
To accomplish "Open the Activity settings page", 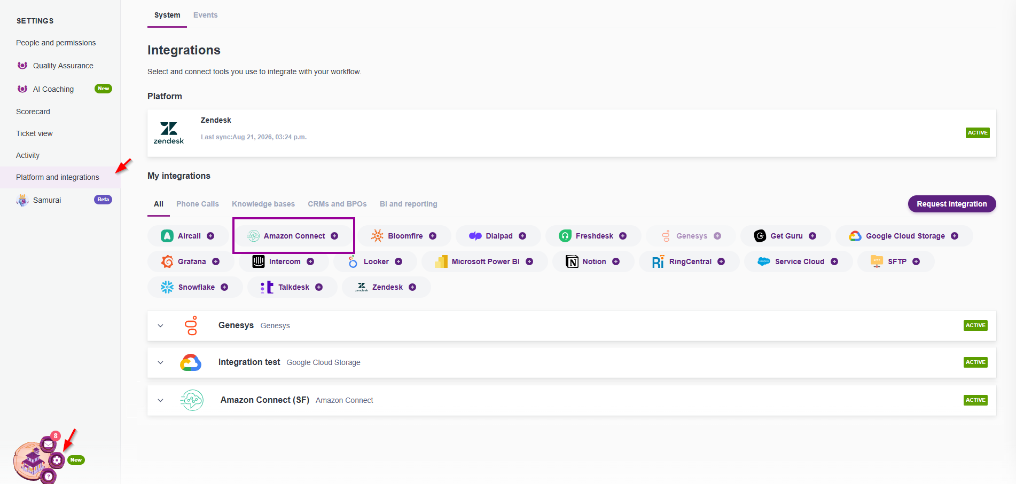I will point(28,155).
